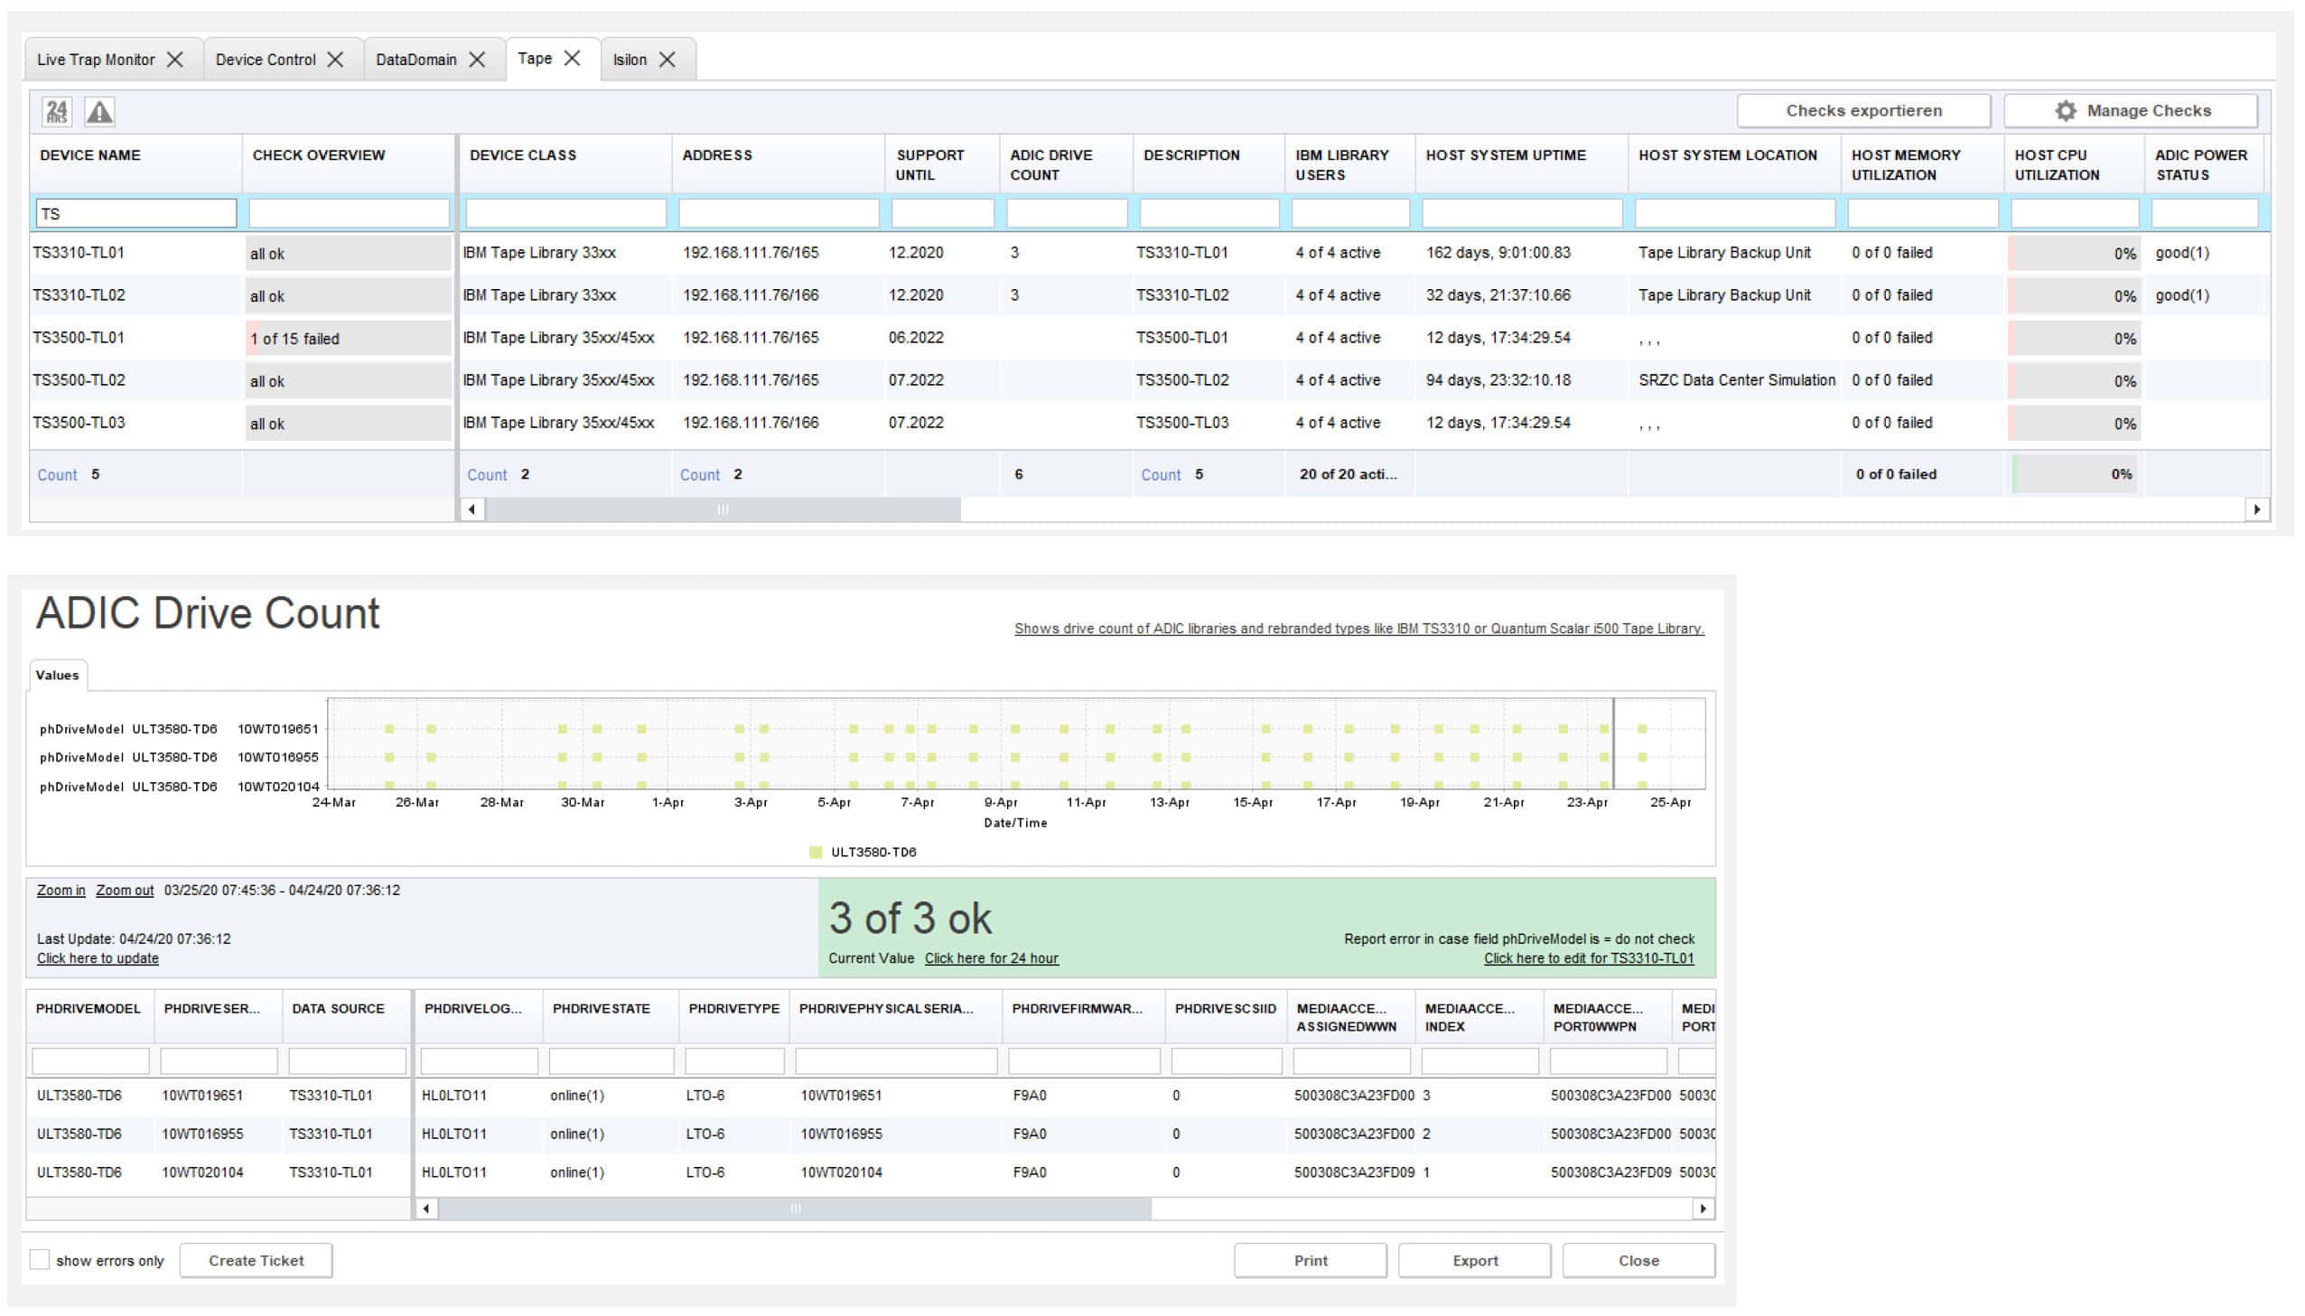Screen dimensions: 2305x1316
Task: Close the Device Control tab
Action: coord(335,60)
